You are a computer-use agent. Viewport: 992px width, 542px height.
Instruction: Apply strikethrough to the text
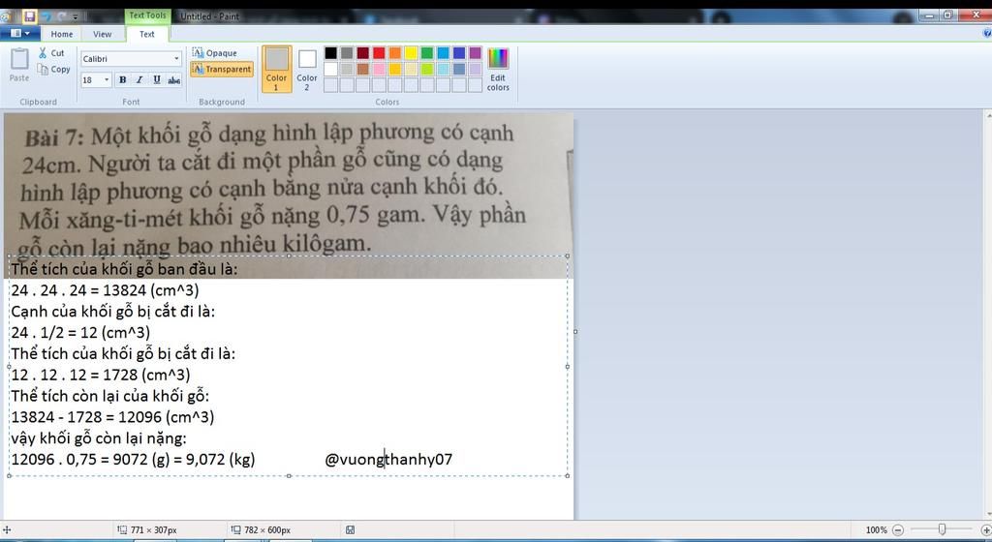(x=174, y=80)
